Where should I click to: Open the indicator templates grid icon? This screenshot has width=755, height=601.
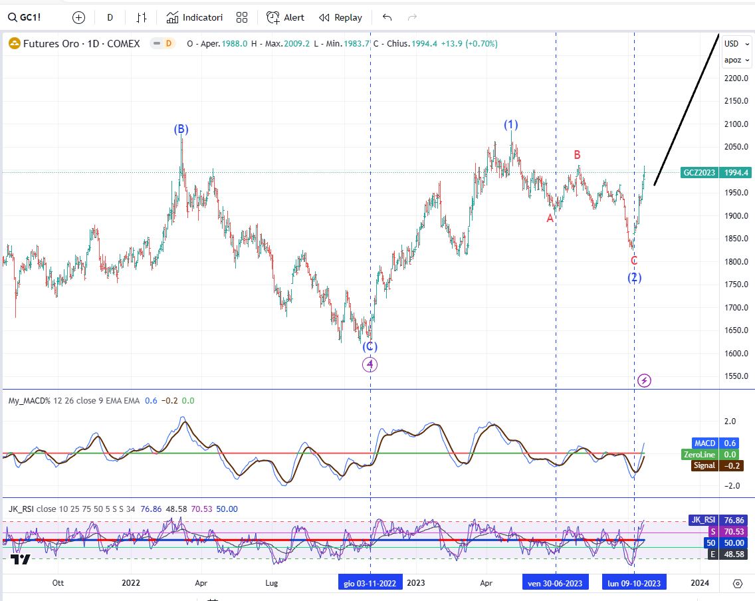point(242,17)
